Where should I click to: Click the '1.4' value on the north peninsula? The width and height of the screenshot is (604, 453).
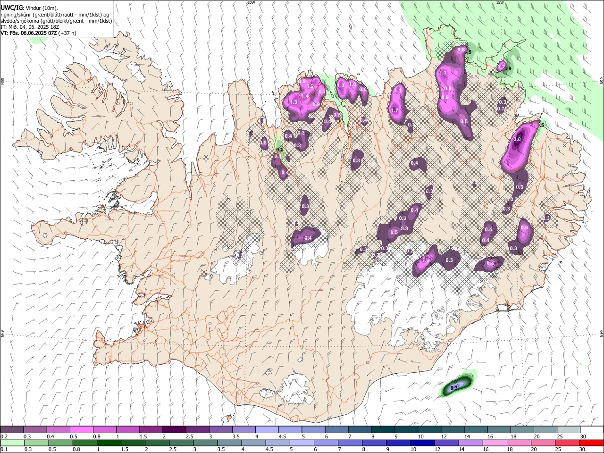[x=305, y=96]
